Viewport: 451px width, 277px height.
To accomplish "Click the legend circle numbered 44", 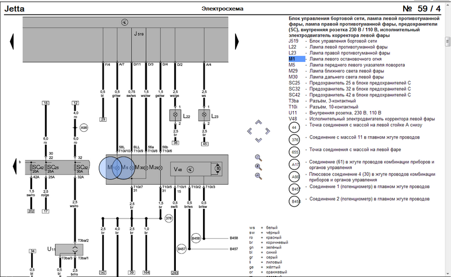I will pos(294,127).
